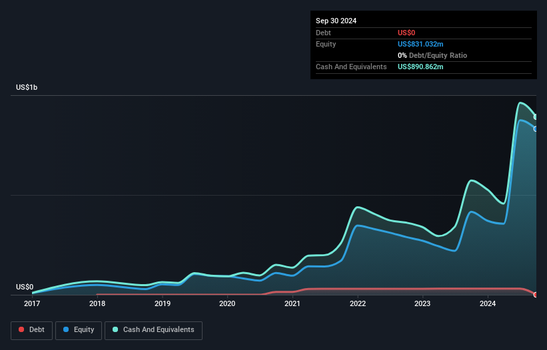This screenshot has width=547, height=350.
Task: Toggle the Debt series legend button
Action: [x=32, y=330]
